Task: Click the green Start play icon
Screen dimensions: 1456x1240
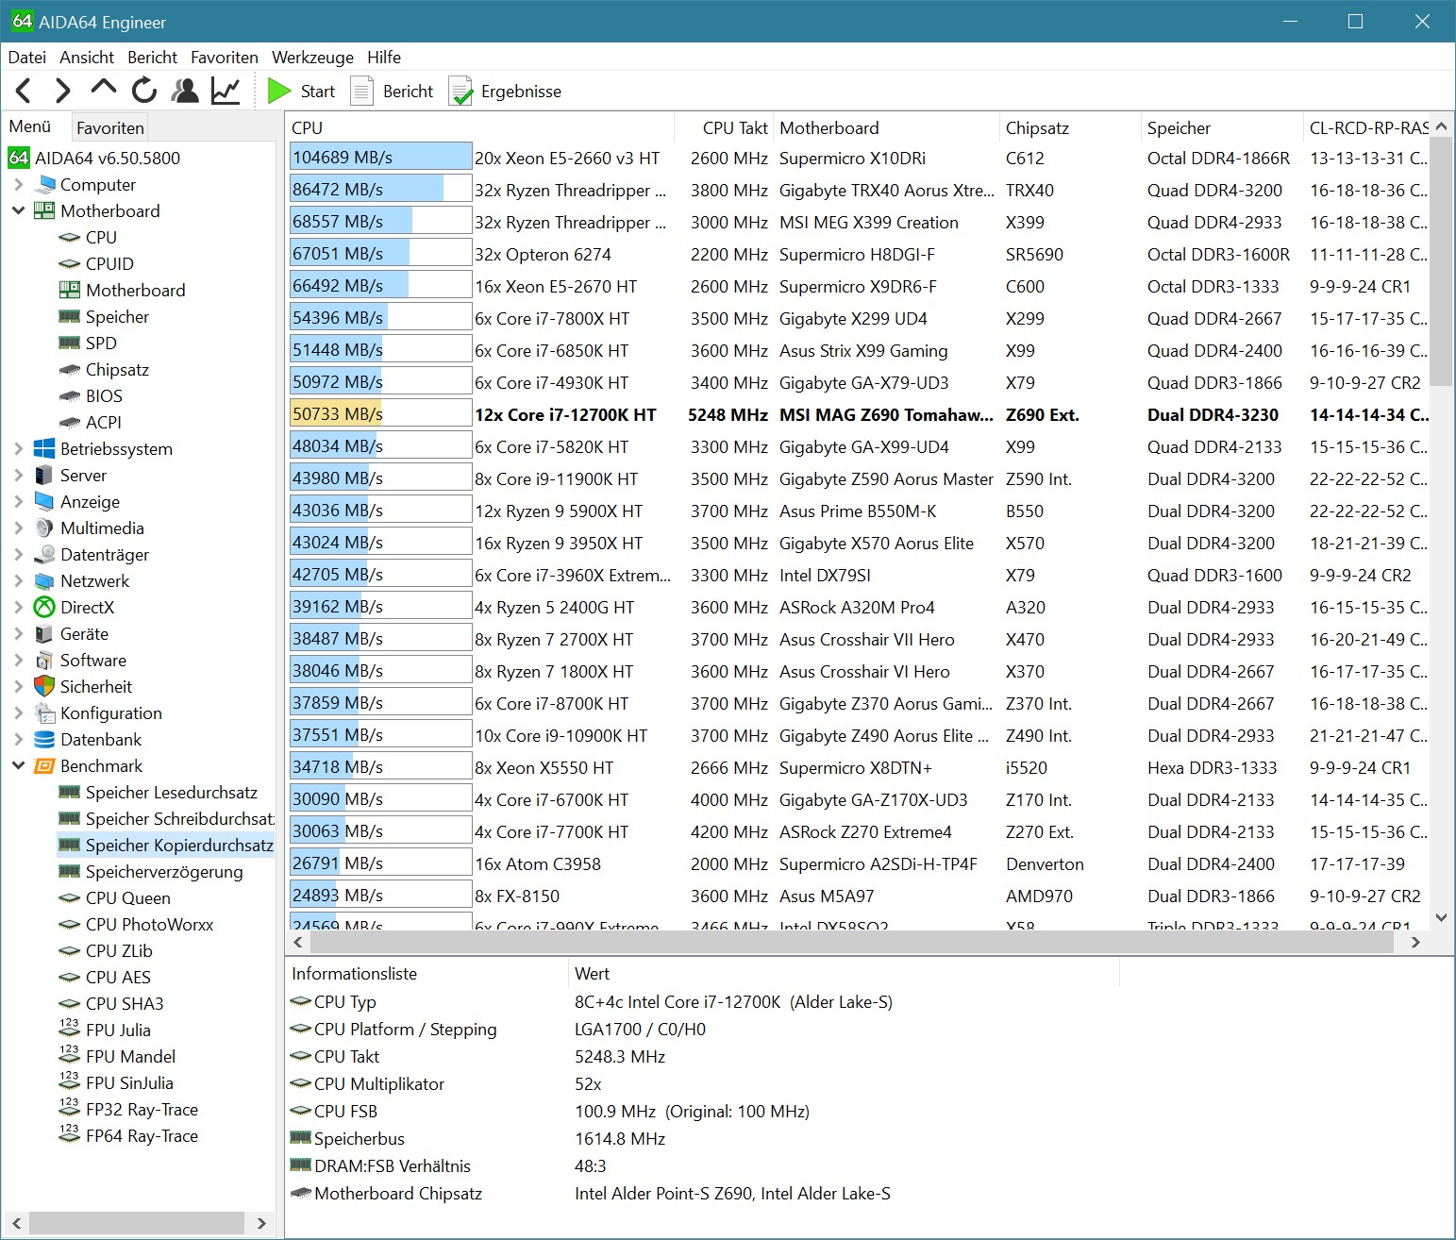Action: (x=279, y=91)
